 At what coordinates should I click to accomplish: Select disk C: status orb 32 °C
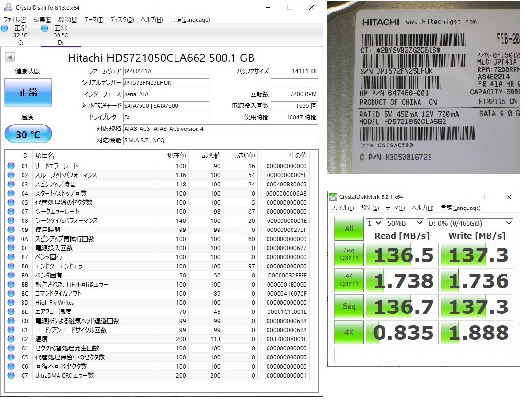[x=5, y=28]
